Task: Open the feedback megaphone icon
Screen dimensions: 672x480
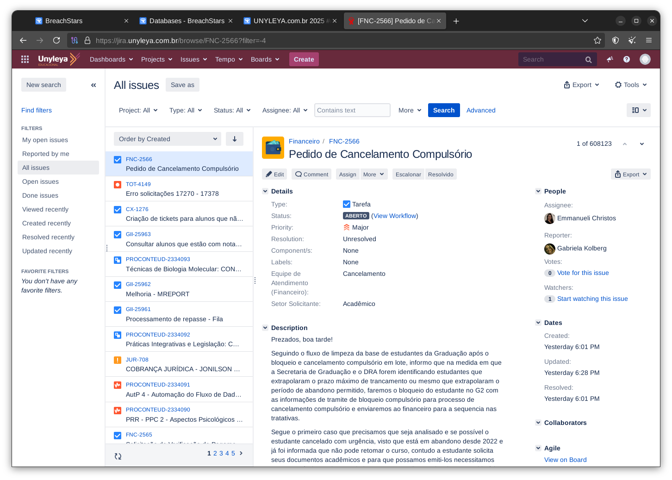Action: pos(610,59)
